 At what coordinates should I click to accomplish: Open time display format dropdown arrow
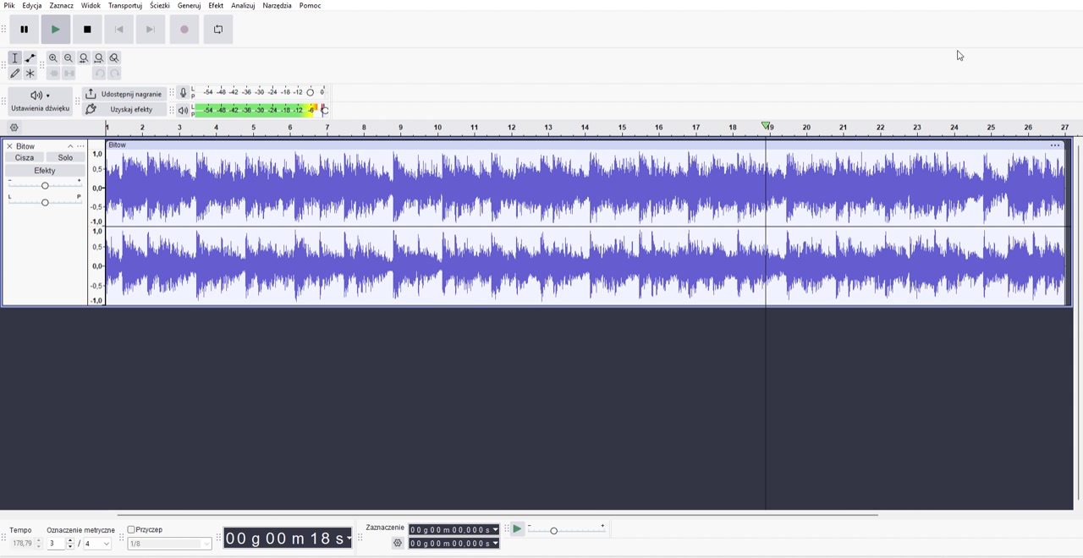coord(349,539)
